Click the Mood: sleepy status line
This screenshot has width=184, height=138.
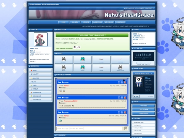point(137,34)
